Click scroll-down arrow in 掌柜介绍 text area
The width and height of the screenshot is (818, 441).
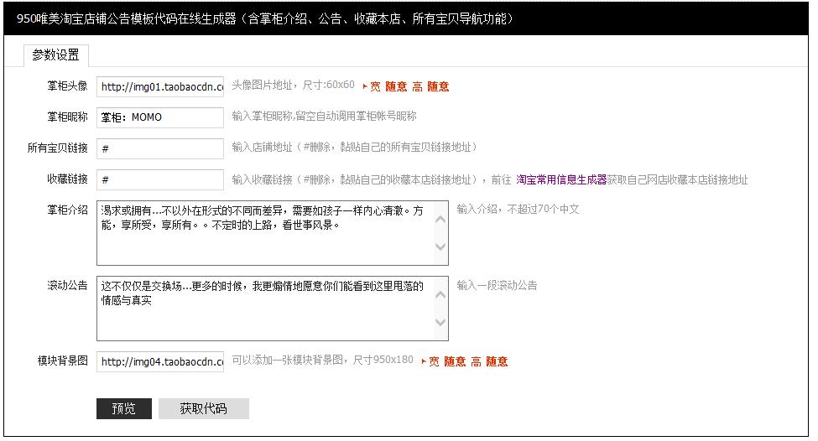[440, 247]
